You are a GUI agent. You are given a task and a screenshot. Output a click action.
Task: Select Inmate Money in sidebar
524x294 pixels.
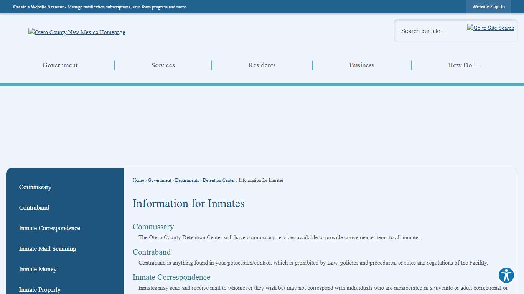pyautogui.click(x=38, y=269)
